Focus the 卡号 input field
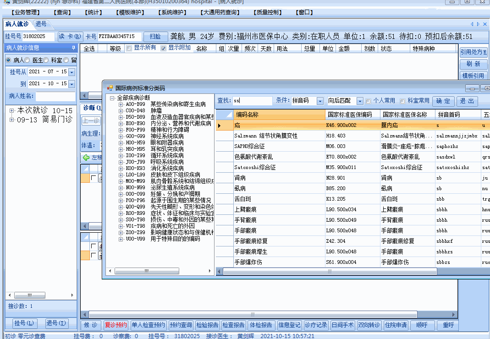This screenshot has width=490, height=339. click(119, 37)
